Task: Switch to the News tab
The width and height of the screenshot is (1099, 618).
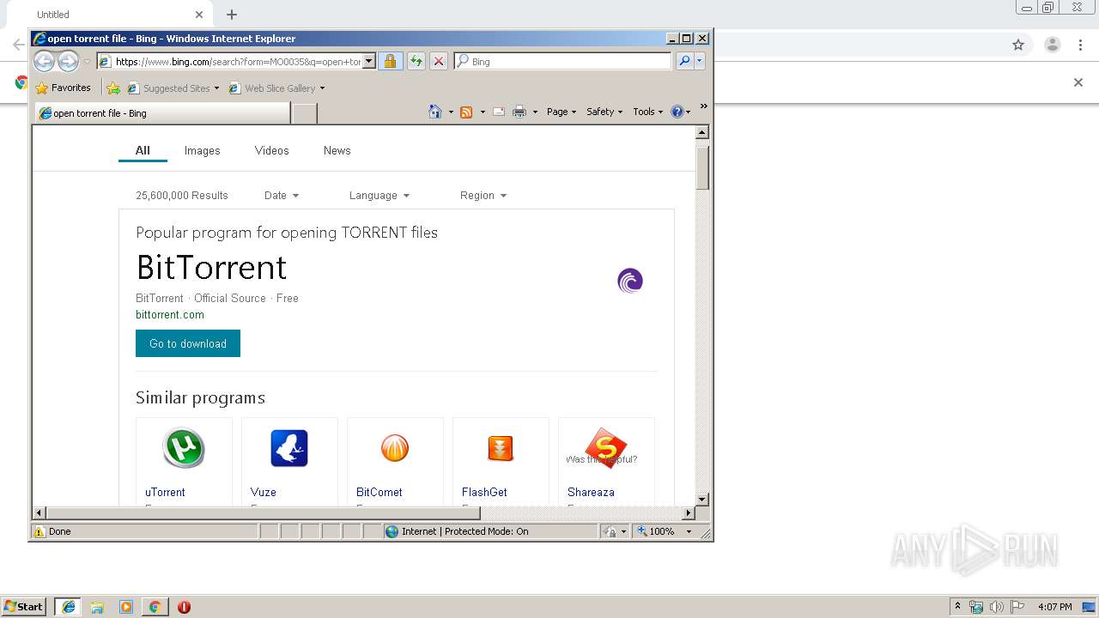Action: pyautogui.click(x=337, y=150)
